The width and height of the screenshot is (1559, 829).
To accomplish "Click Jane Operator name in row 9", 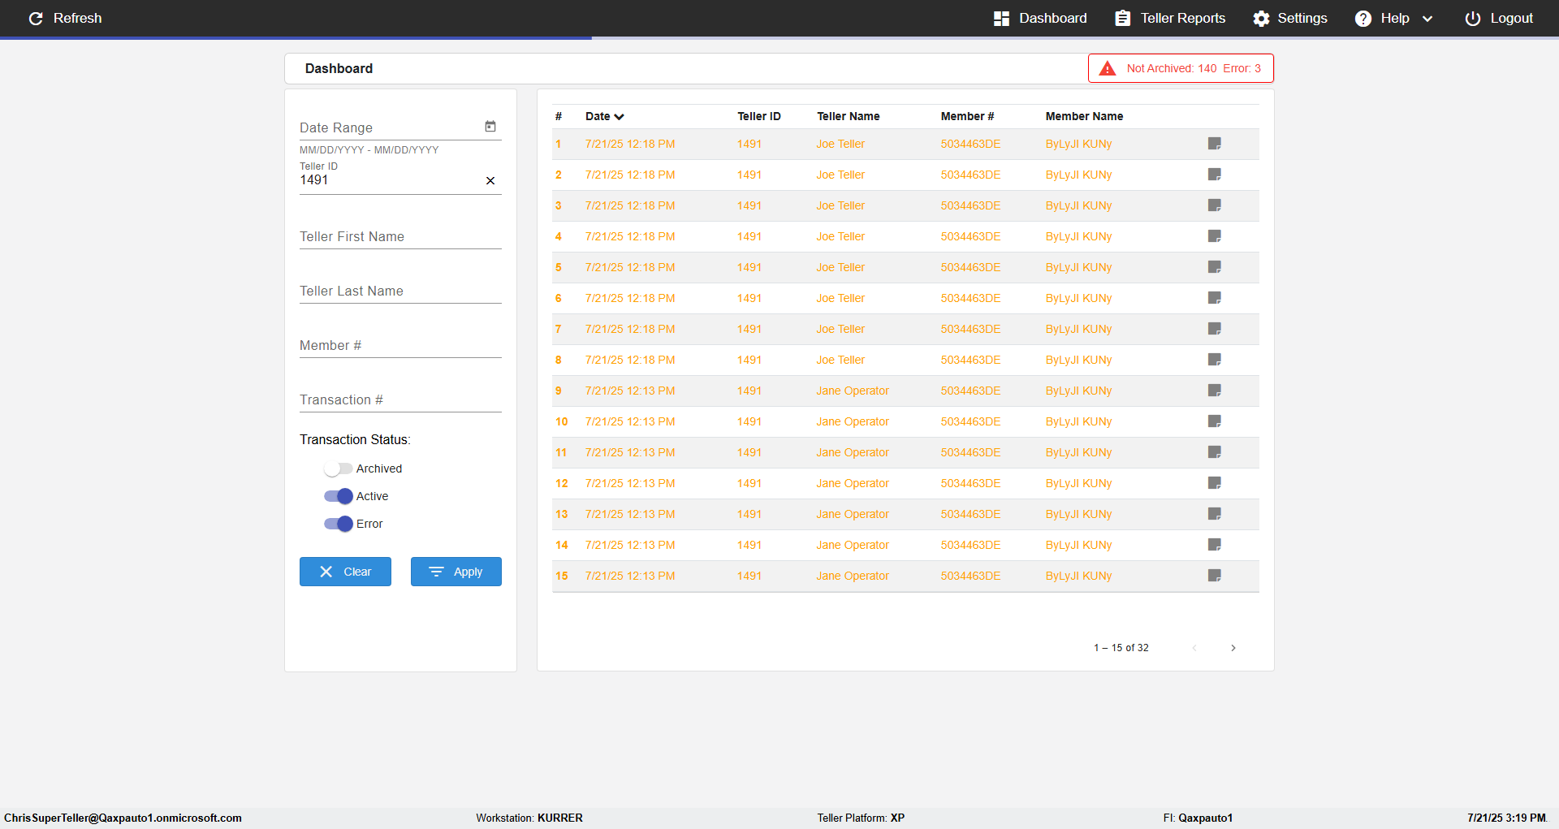I will 853,391.
